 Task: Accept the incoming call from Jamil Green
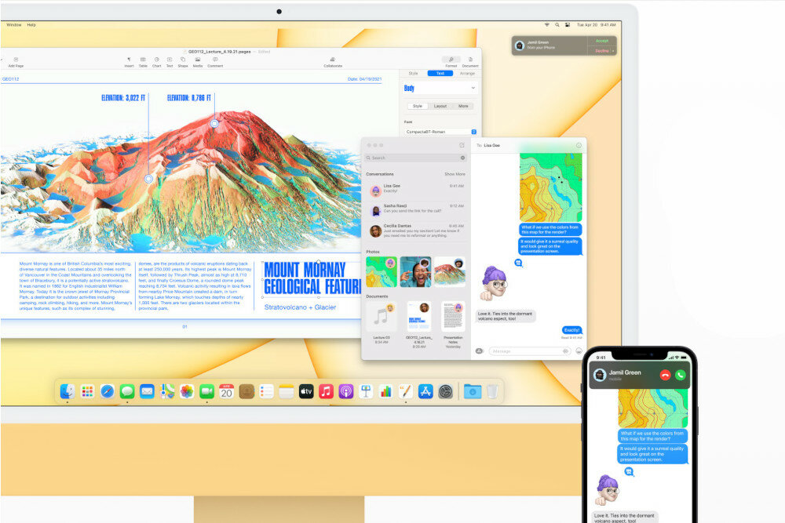(603, 40)
